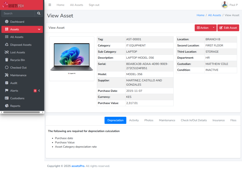
Task: Click the search magnifier button
Action: point(39,13)
